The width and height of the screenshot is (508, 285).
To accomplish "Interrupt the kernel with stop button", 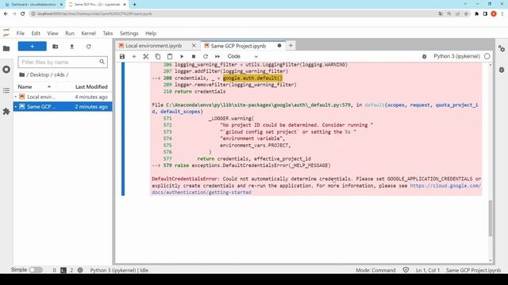I will coord(194,56).
